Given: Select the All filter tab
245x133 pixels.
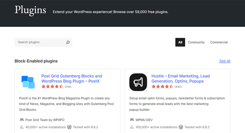Looking at the screenshot, I should click(x=180, y=42).
